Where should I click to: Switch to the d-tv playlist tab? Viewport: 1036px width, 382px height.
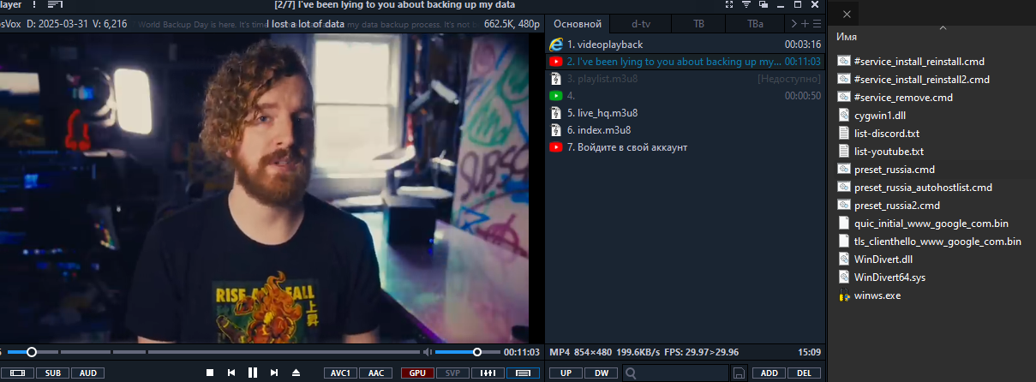pos(640,23)
